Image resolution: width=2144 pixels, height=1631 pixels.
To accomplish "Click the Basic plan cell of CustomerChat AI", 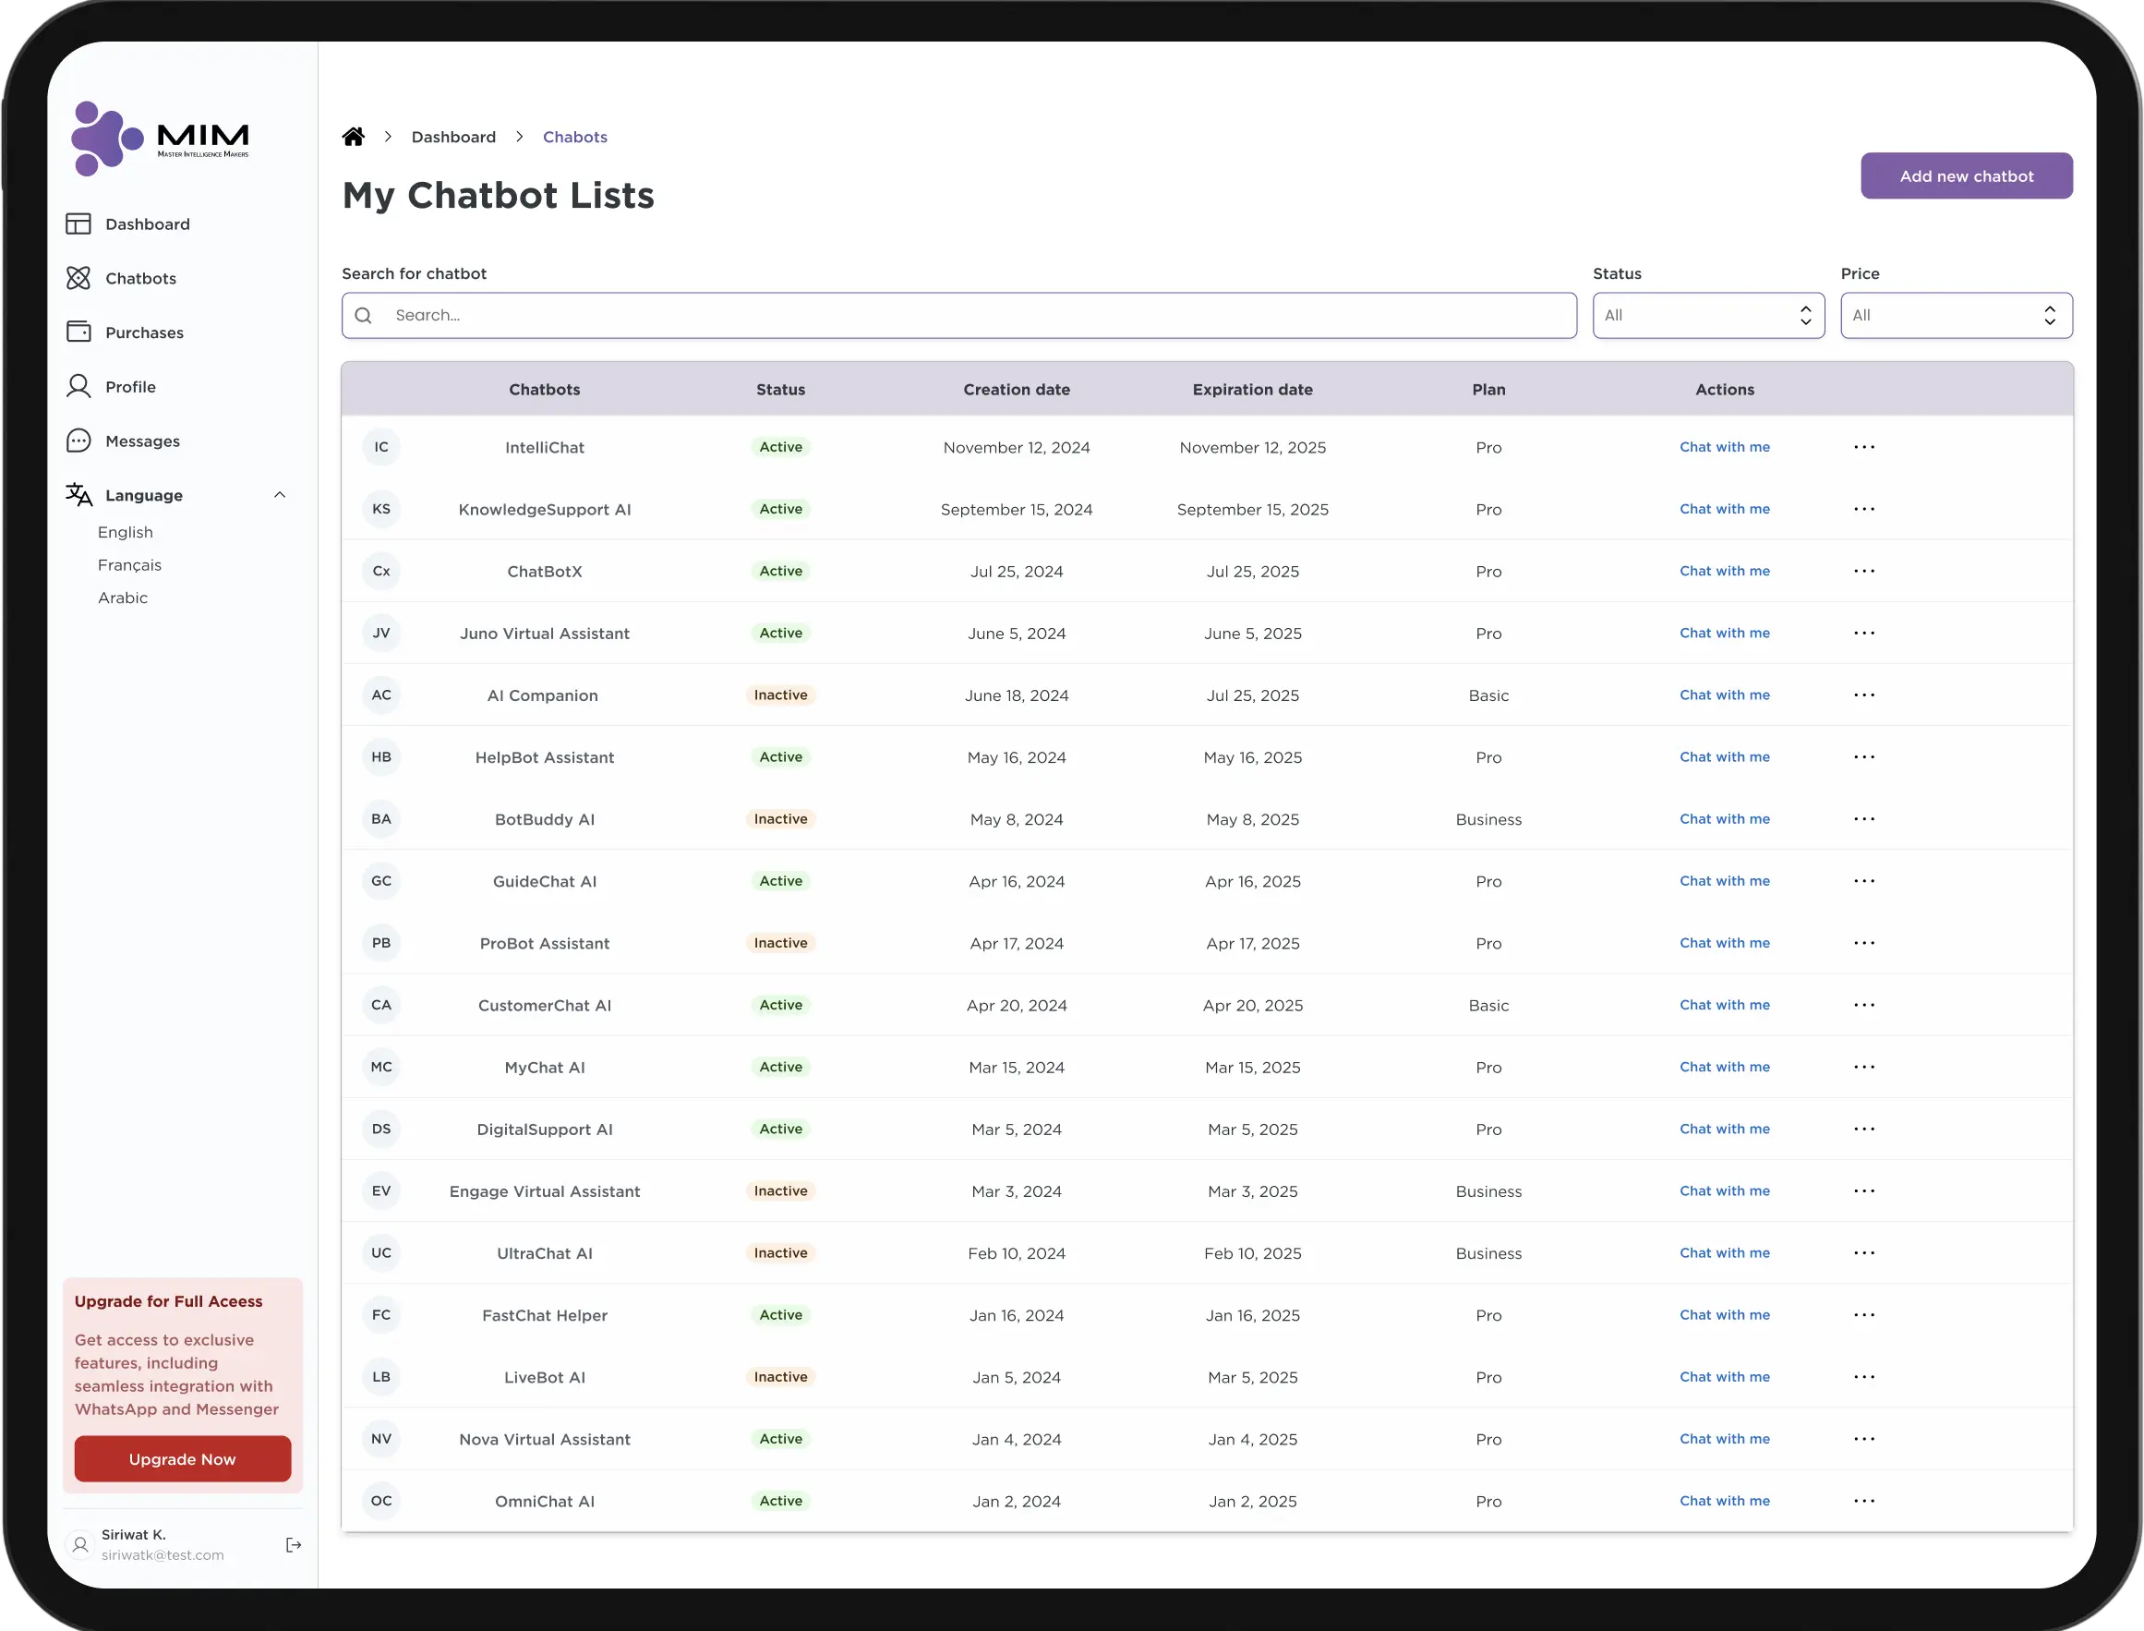I will (x=1488, y=1006).
